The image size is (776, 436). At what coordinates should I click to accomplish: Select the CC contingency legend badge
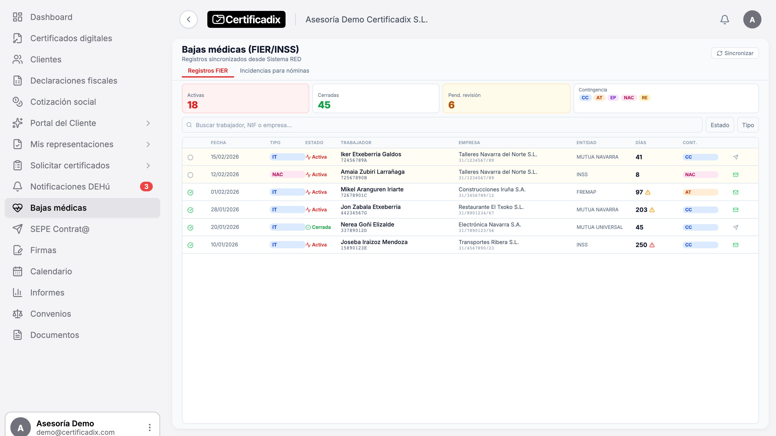pyautogui.click(x=585, y=98)
